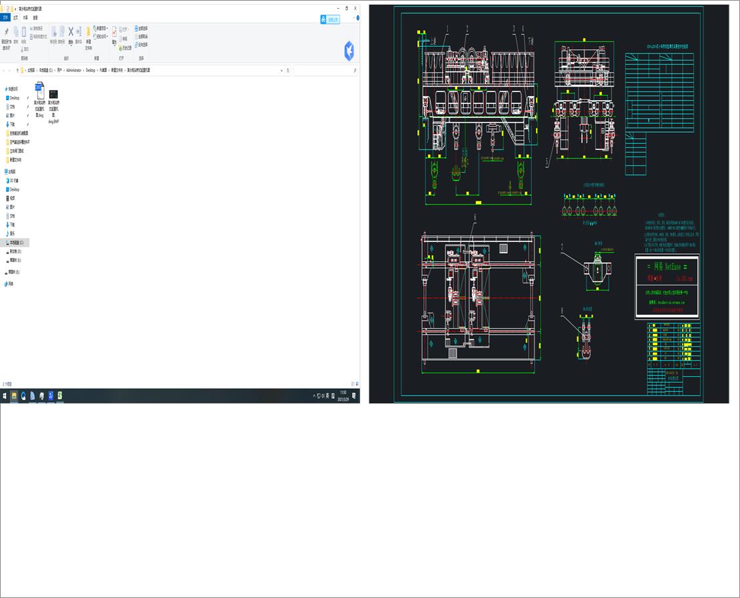Open Properties with the red checkmark icon

pyautogui.click(x=114, y=31)
